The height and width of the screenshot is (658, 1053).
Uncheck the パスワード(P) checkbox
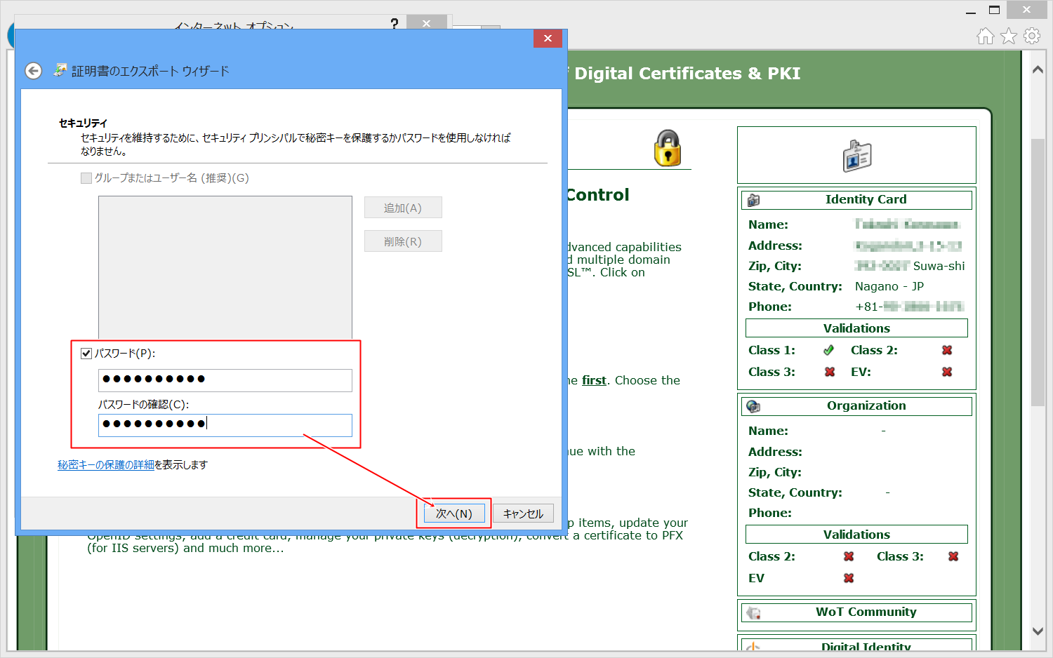(x=86, y=354)
